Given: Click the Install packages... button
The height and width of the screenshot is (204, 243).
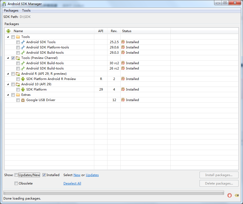Looking at the screenshot, I should [x=219, y=175].
